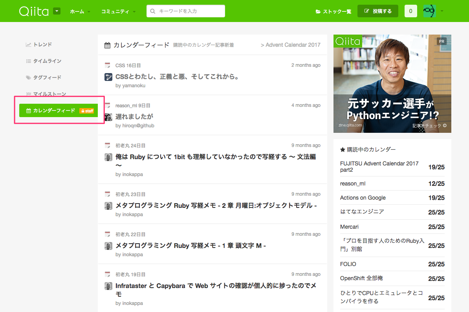The width and height of the screenshot is (469, 312).
Task: Click the calendar icon beside CSS 16日目
Action: coord(108,65)
